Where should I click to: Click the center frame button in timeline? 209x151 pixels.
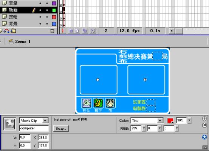tap(63, 31)
